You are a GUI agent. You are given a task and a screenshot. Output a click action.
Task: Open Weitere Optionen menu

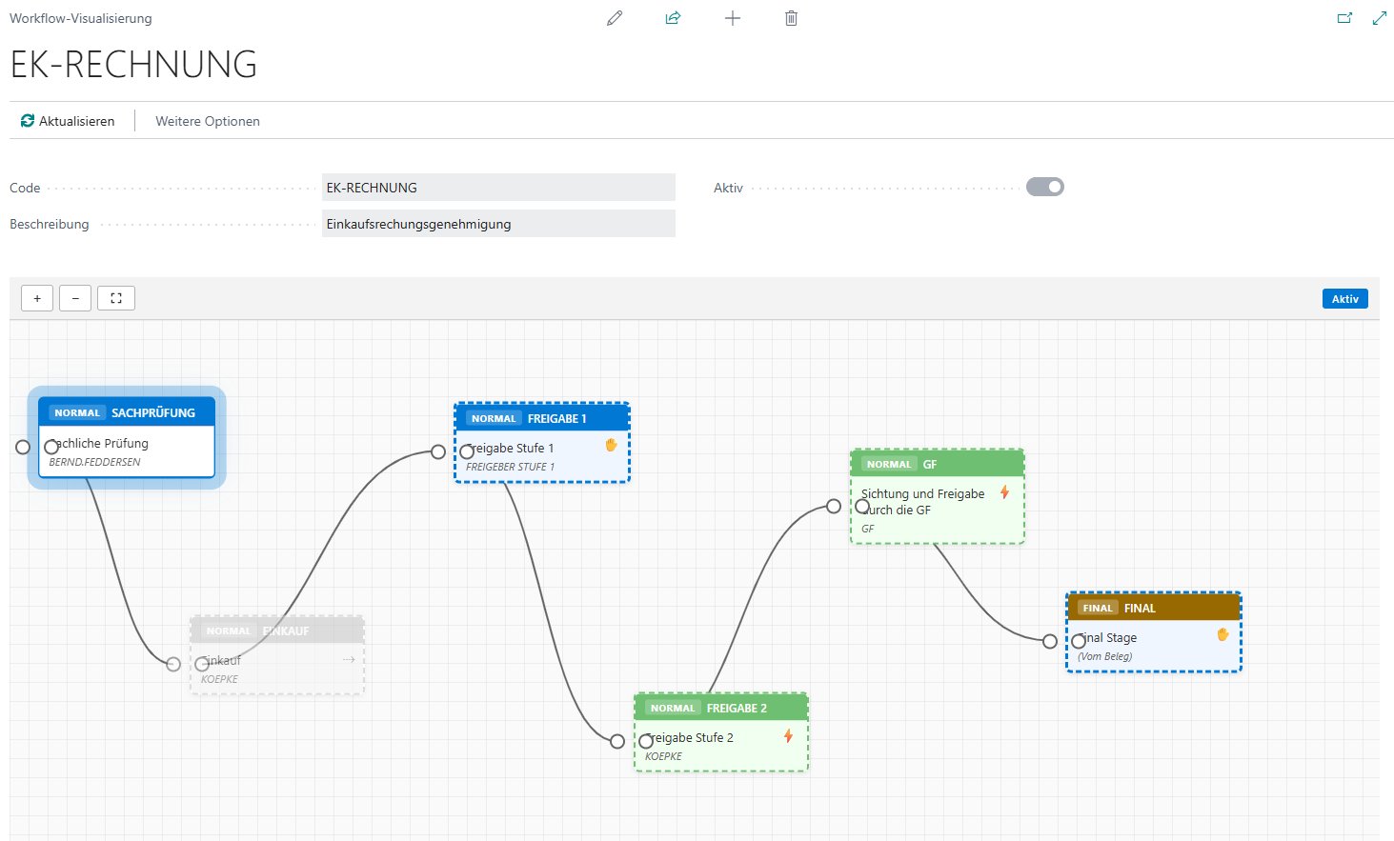tap(208, 121)
